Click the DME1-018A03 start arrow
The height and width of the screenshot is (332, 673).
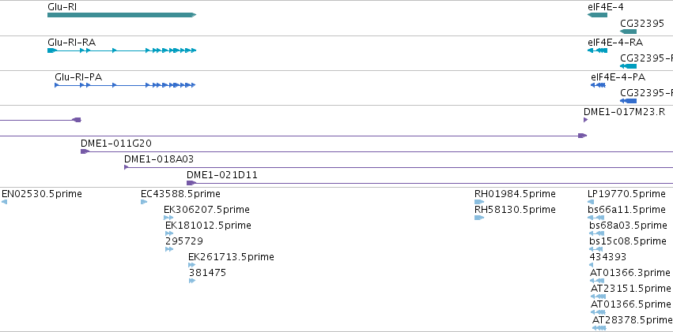(127, 167)
